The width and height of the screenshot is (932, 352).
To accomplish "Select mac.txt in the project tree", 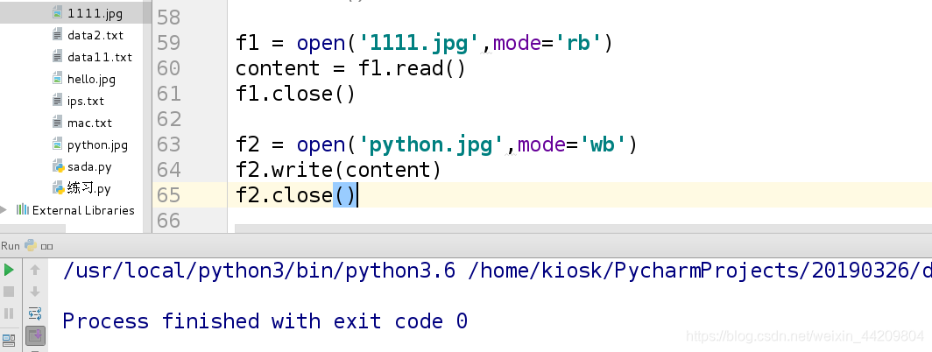I will 89,123.
